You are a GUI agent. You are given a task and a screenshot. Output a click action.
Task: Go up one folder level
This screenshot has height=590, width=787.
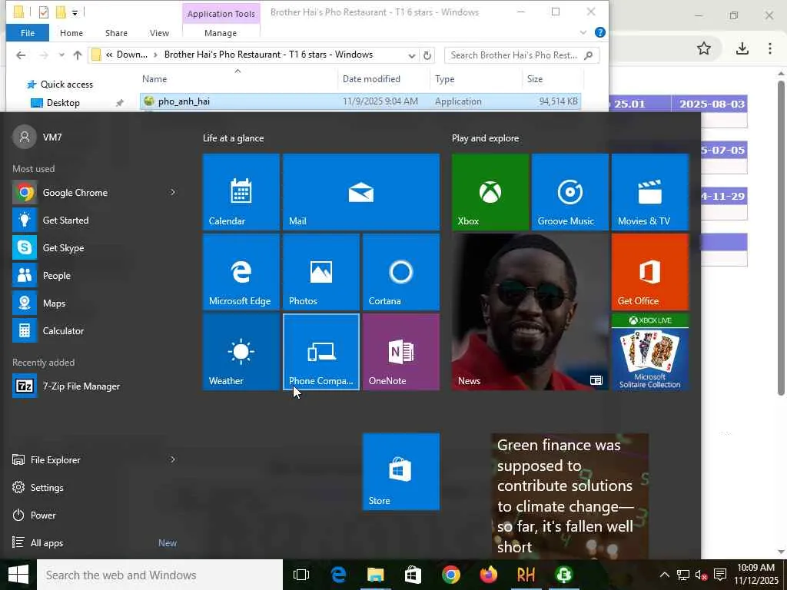[78, 55]
